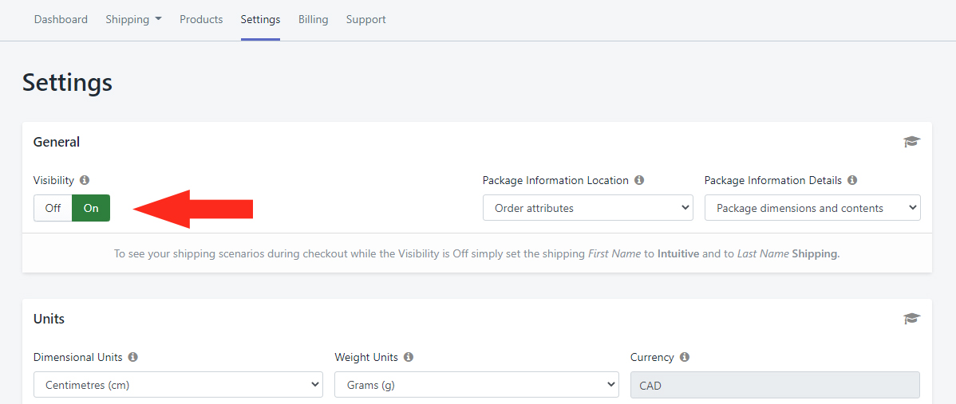Click the Currency info icon
Screen dimensions: 956x404
coord(685,358)
